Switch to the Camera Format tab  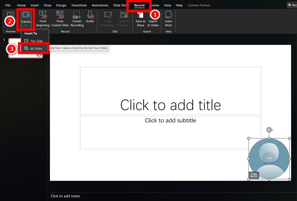(200, 5)
